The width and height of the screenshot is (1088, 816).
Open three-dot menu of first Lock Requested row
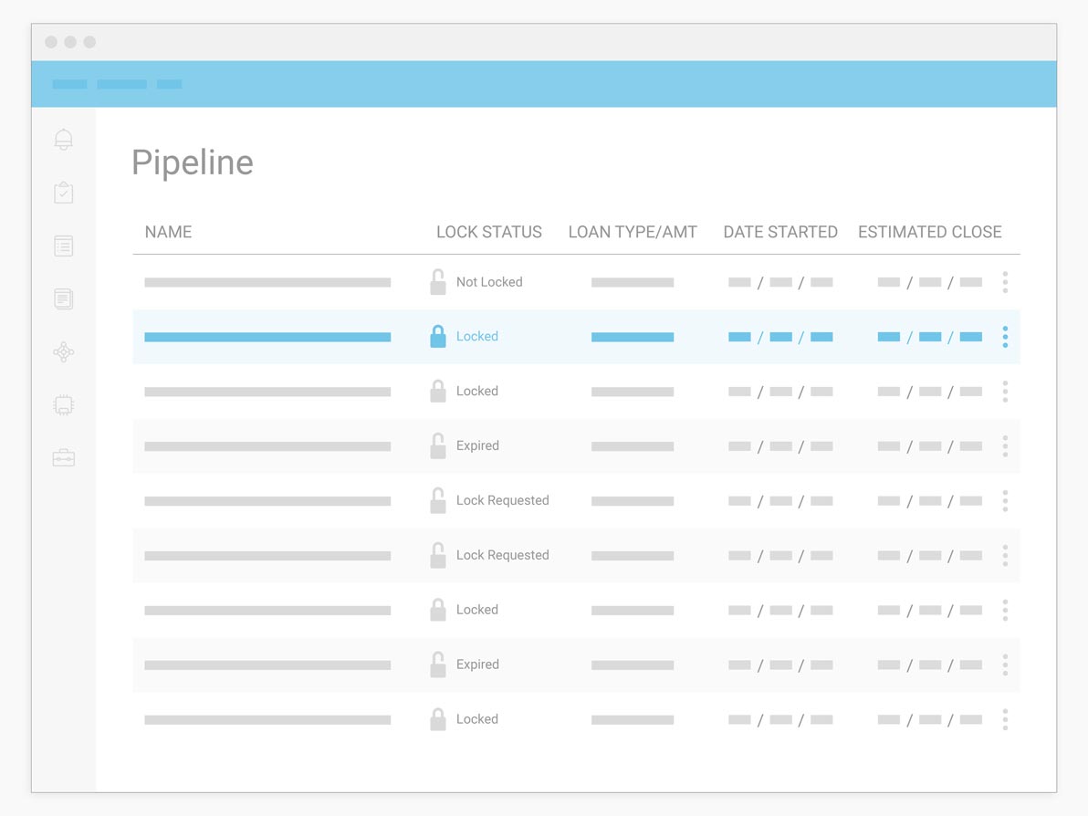pos(1005,500)
